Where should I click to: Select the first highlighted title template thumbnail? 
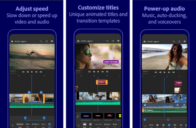86,116
